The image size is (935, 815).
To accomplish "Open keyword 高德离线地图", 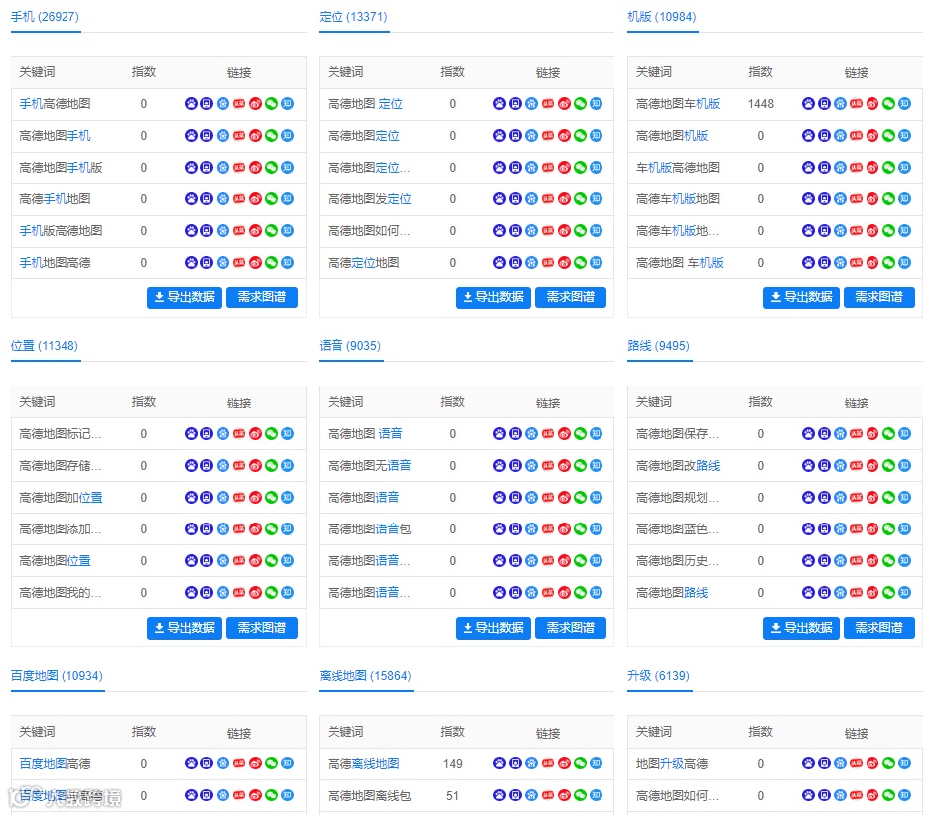I will tap(363, 763).
